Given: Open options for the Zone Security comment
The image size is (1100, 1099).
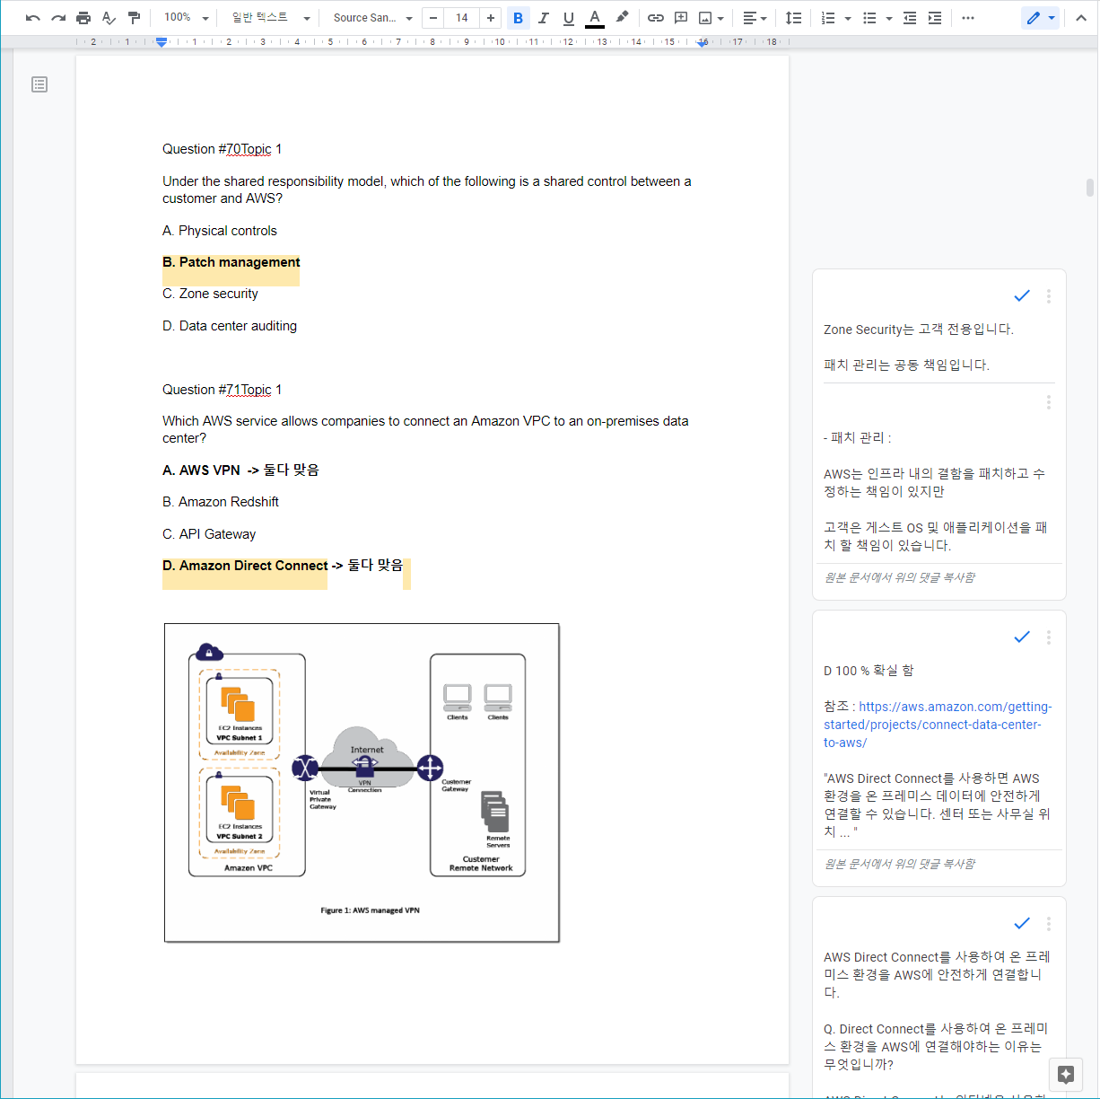Looking at the screenshot, I should 1048,295.
